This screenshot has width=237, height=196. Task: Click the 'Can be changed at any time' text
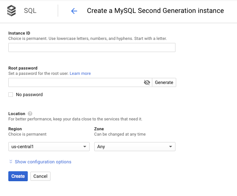coord(120,134)
